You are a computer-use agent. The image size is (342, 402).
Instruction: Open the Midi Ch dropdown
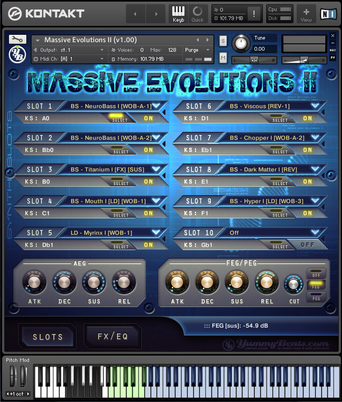[x=69, y=59]
